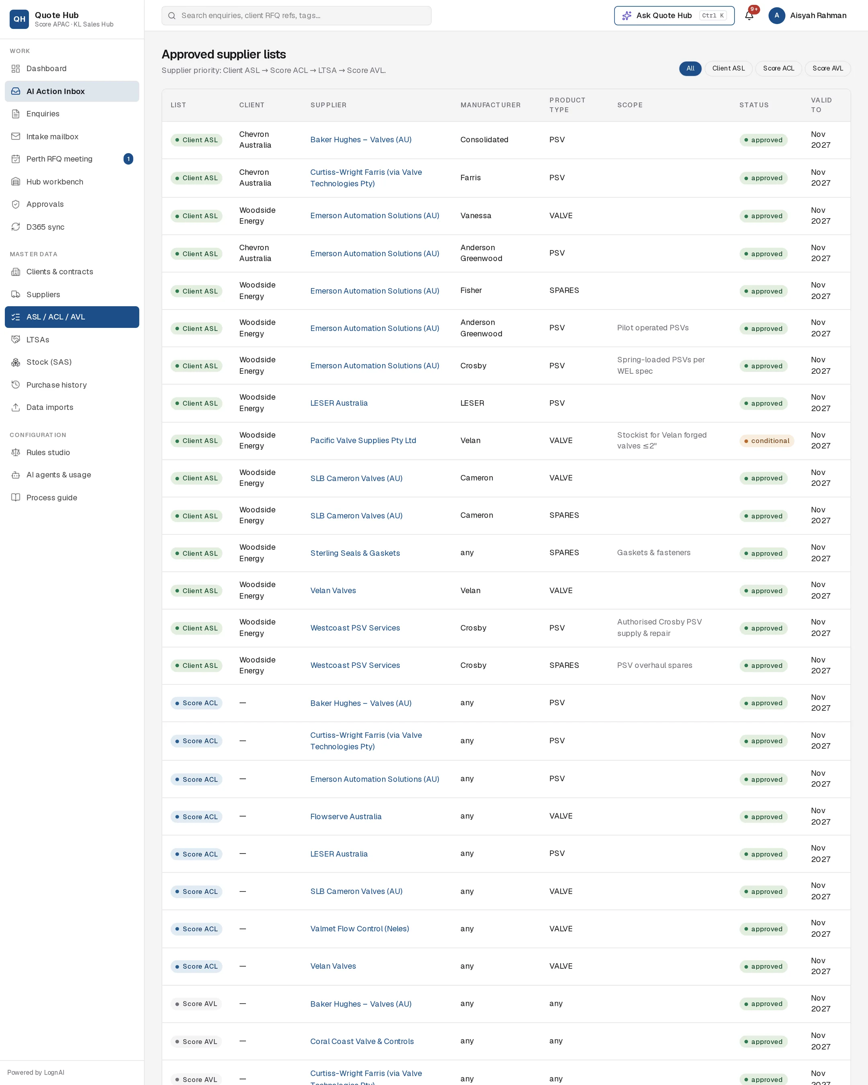Click the search enquiries input field
Viewport: 868px width, 1085px height.
coord(297,16)
